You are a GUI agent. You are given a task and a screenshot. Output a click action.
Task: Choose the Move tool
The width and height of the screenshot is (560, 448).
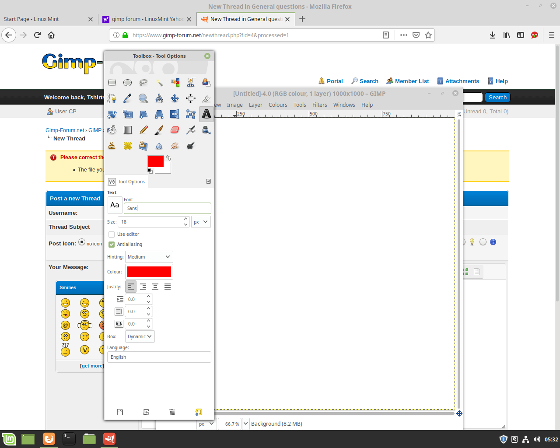175,98
